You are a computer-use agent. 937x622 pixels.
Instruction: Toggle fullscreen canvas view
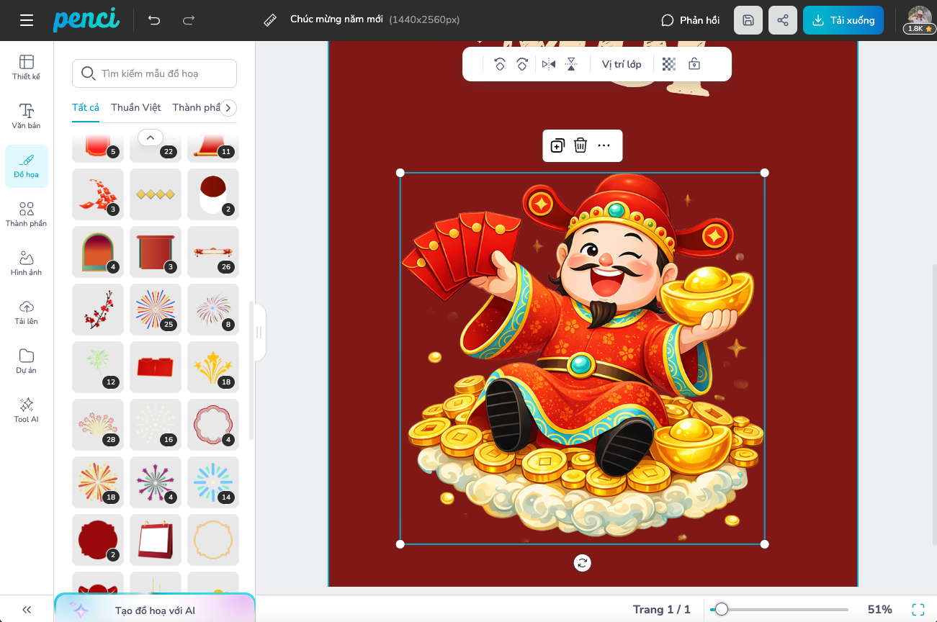pos(918,610)
